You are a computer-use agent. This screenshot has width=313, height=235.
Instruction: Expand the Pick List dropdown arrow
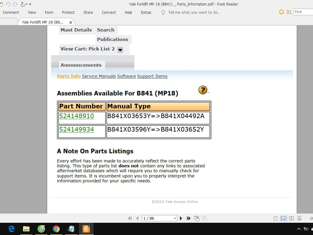pos(120,50)
